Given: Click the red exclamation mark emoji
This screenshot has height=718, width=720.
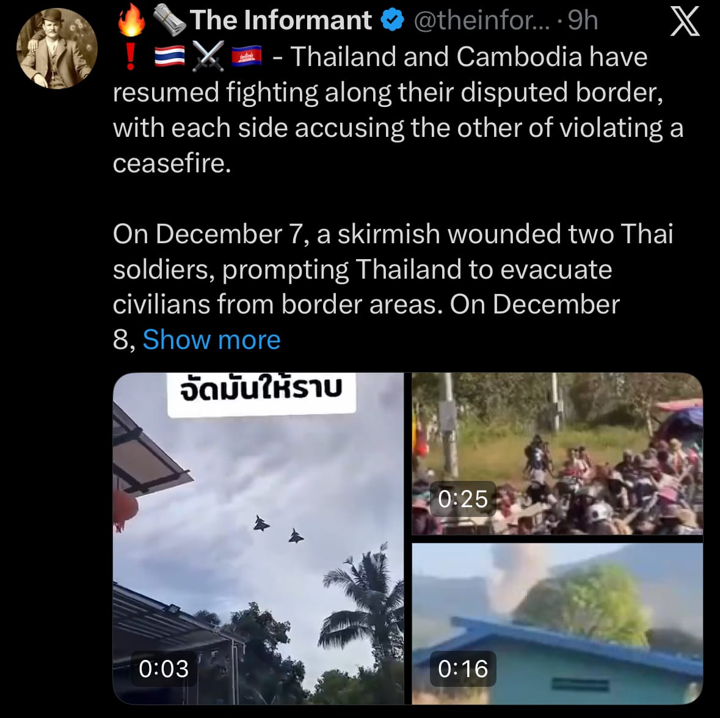Looking at the screenshot, I should (x=131, y=57).
